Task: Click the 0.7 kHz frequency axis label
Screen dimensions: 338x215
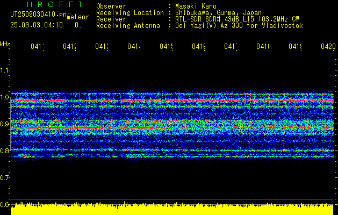Action: point(4,177)
